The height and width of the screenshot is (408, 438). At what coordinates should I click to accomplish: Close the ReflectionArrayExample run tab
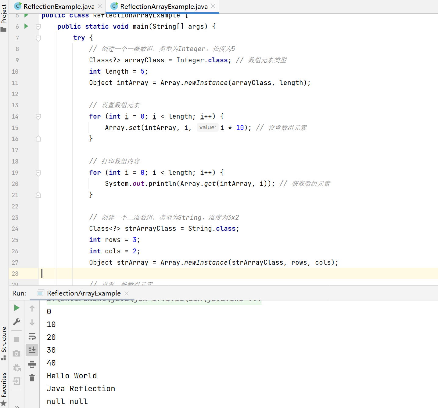[x=127, y=293]
